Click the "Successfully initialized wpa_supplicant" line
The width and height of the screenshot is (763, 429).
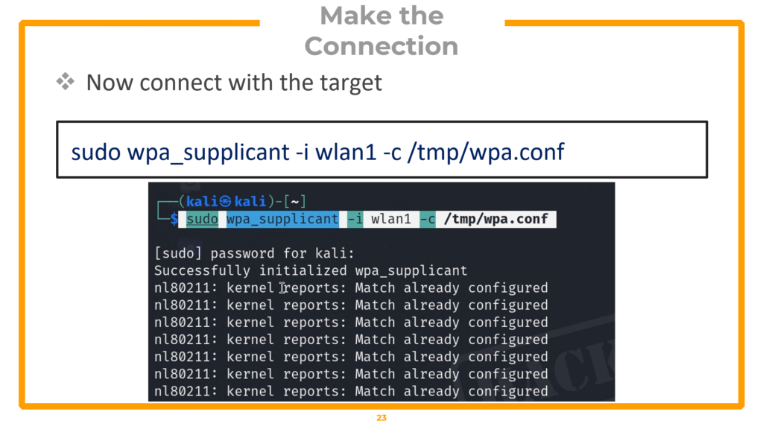(x=311, y=270)
